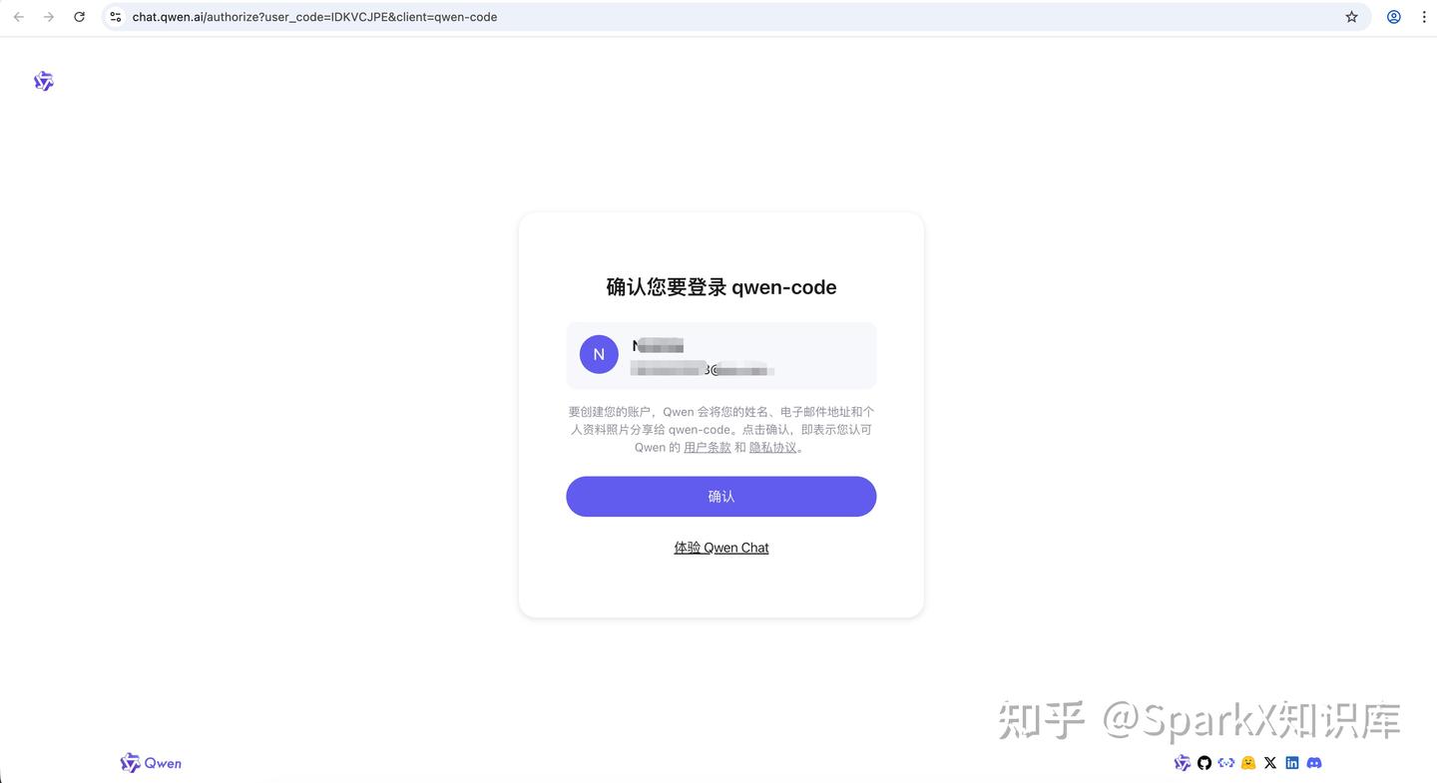Open the Hugging Face icon in footer
This screenshot has height=783, width=1437.
(x=1248, y=763)
